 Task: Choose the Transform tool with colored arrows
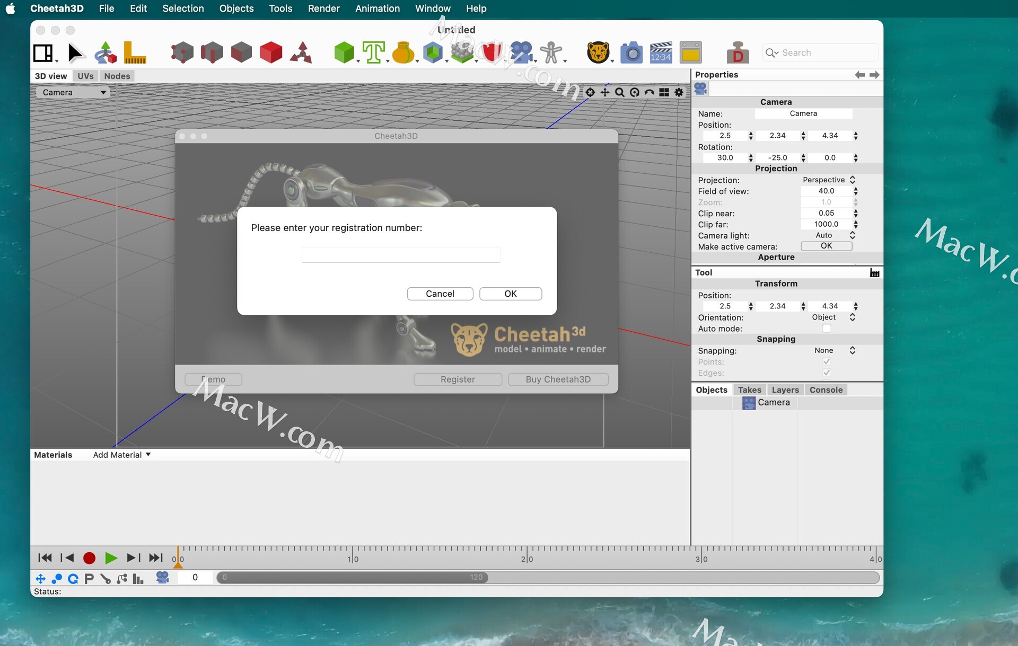106,53
